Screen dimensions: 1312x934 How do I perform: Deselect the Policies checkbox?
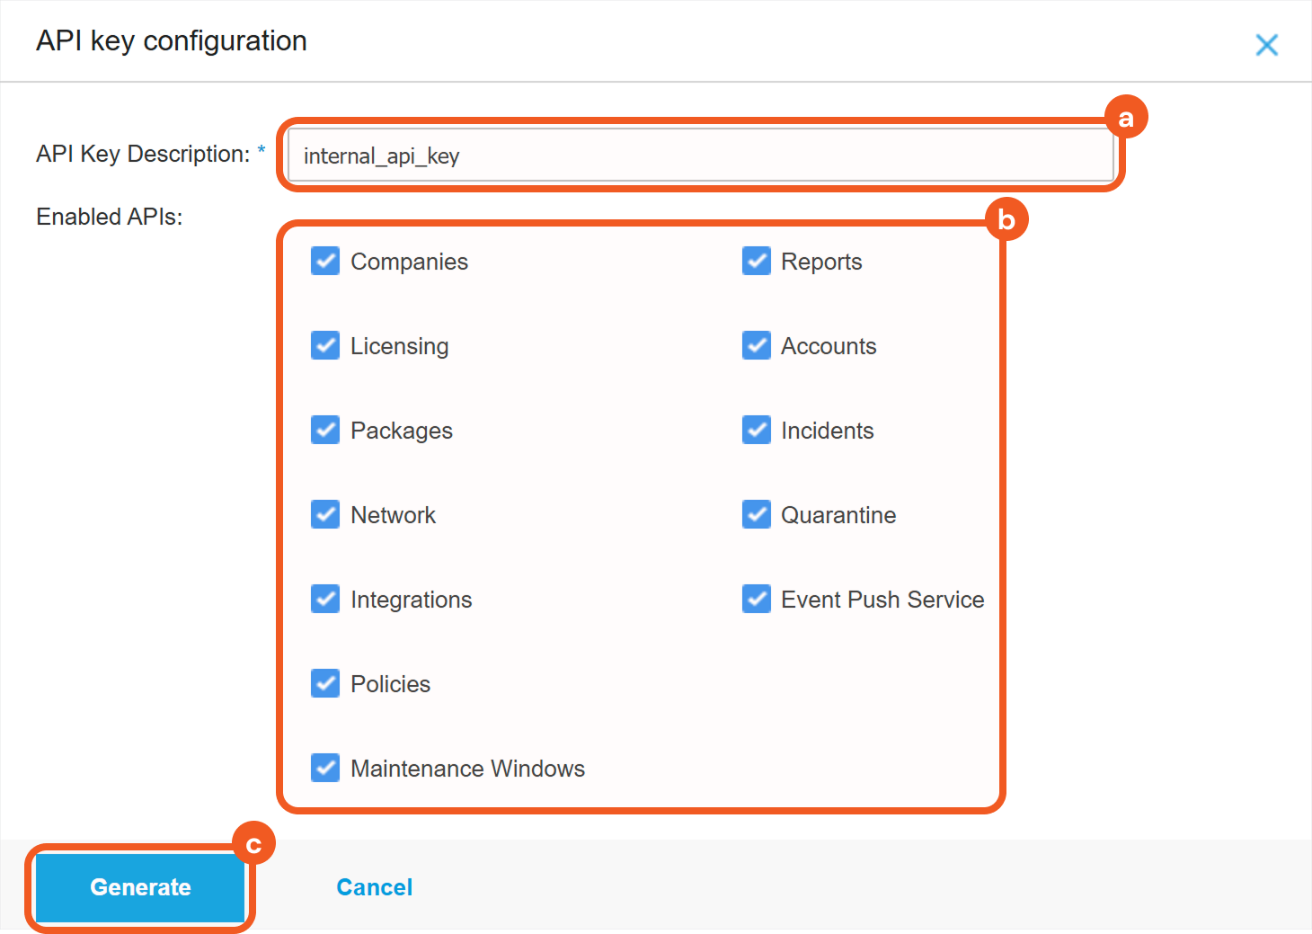click(x=325, y=684)
